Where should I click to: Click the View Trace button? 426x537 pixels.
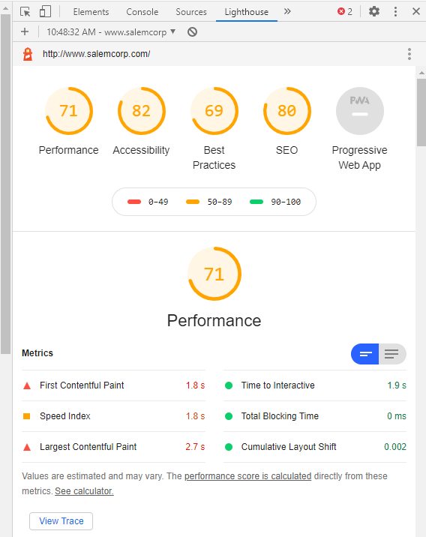[61, 521]
